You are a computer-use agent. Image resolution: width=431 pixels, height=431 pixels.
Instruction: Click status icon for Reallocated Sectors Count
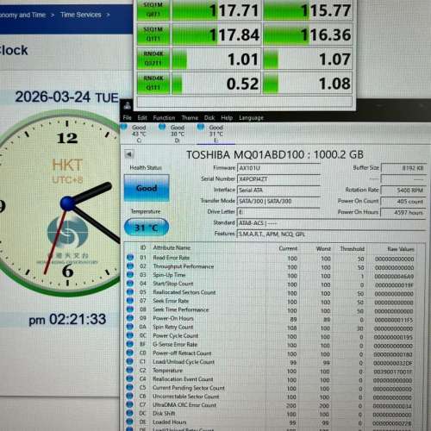click(130, 292)
